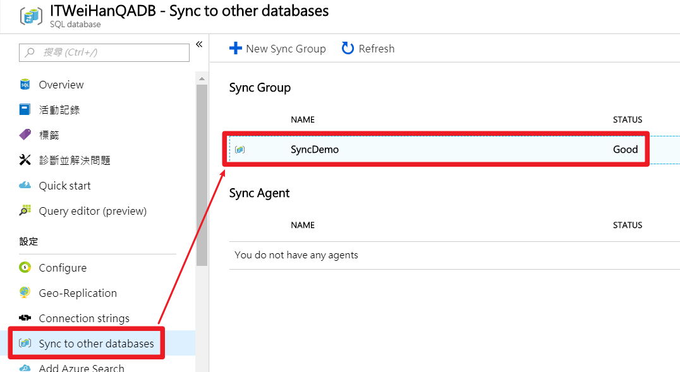
Task: Click the Geo-Replication globe icon
Action: coord(25,292)
